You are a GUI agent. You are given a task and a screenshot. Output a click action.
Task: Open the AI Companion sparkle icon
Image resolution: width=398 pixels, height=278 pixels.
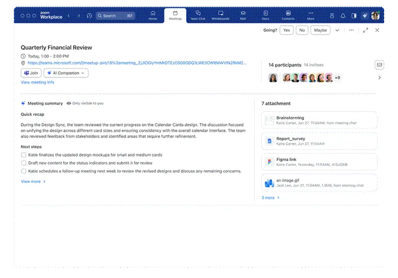(364, 16)
